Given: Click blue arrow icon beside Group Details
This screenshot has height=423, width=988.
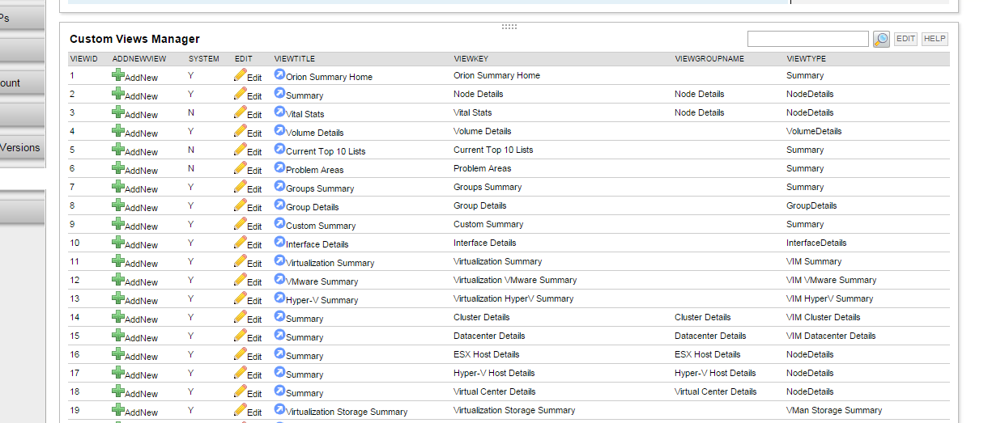Looking at the screenshot, I should click(x=280, y=205).
